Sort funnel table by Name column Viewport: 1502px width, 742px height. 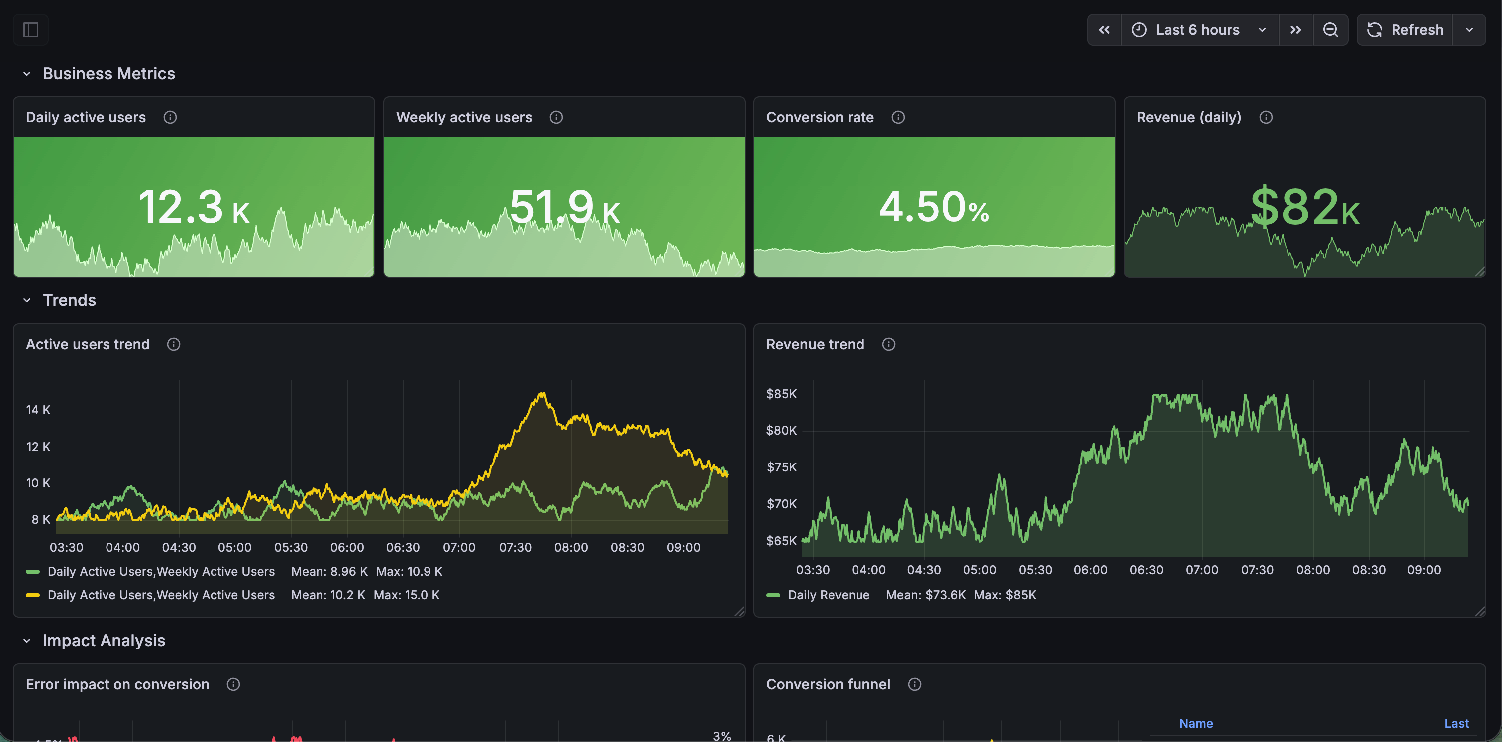[x=1196, y=723]
